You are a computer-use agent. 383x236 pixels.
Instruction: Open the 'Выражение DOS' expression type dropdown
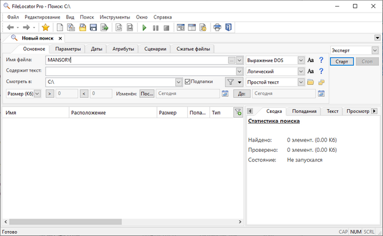[301, 60]
